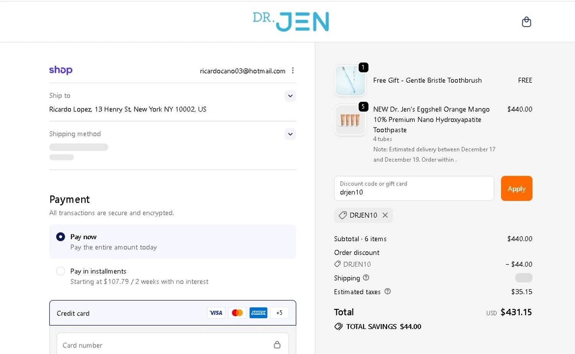The height and width of the screenshot is (354, 575).
Task: Click the Free Gift - Gentle Bristle Toothbrush title
Action: 427,80
